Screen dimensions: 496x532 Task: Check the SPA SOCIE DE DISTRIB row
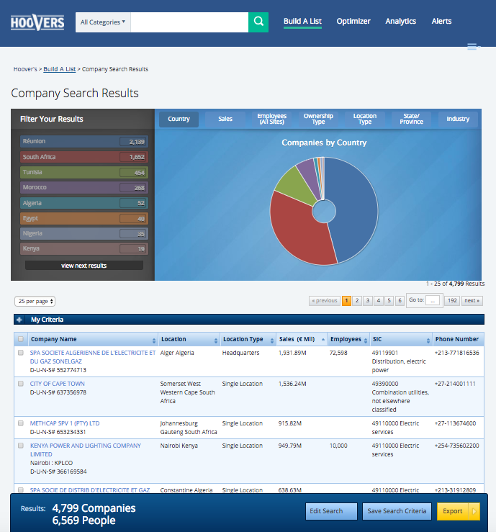point(21,490)
